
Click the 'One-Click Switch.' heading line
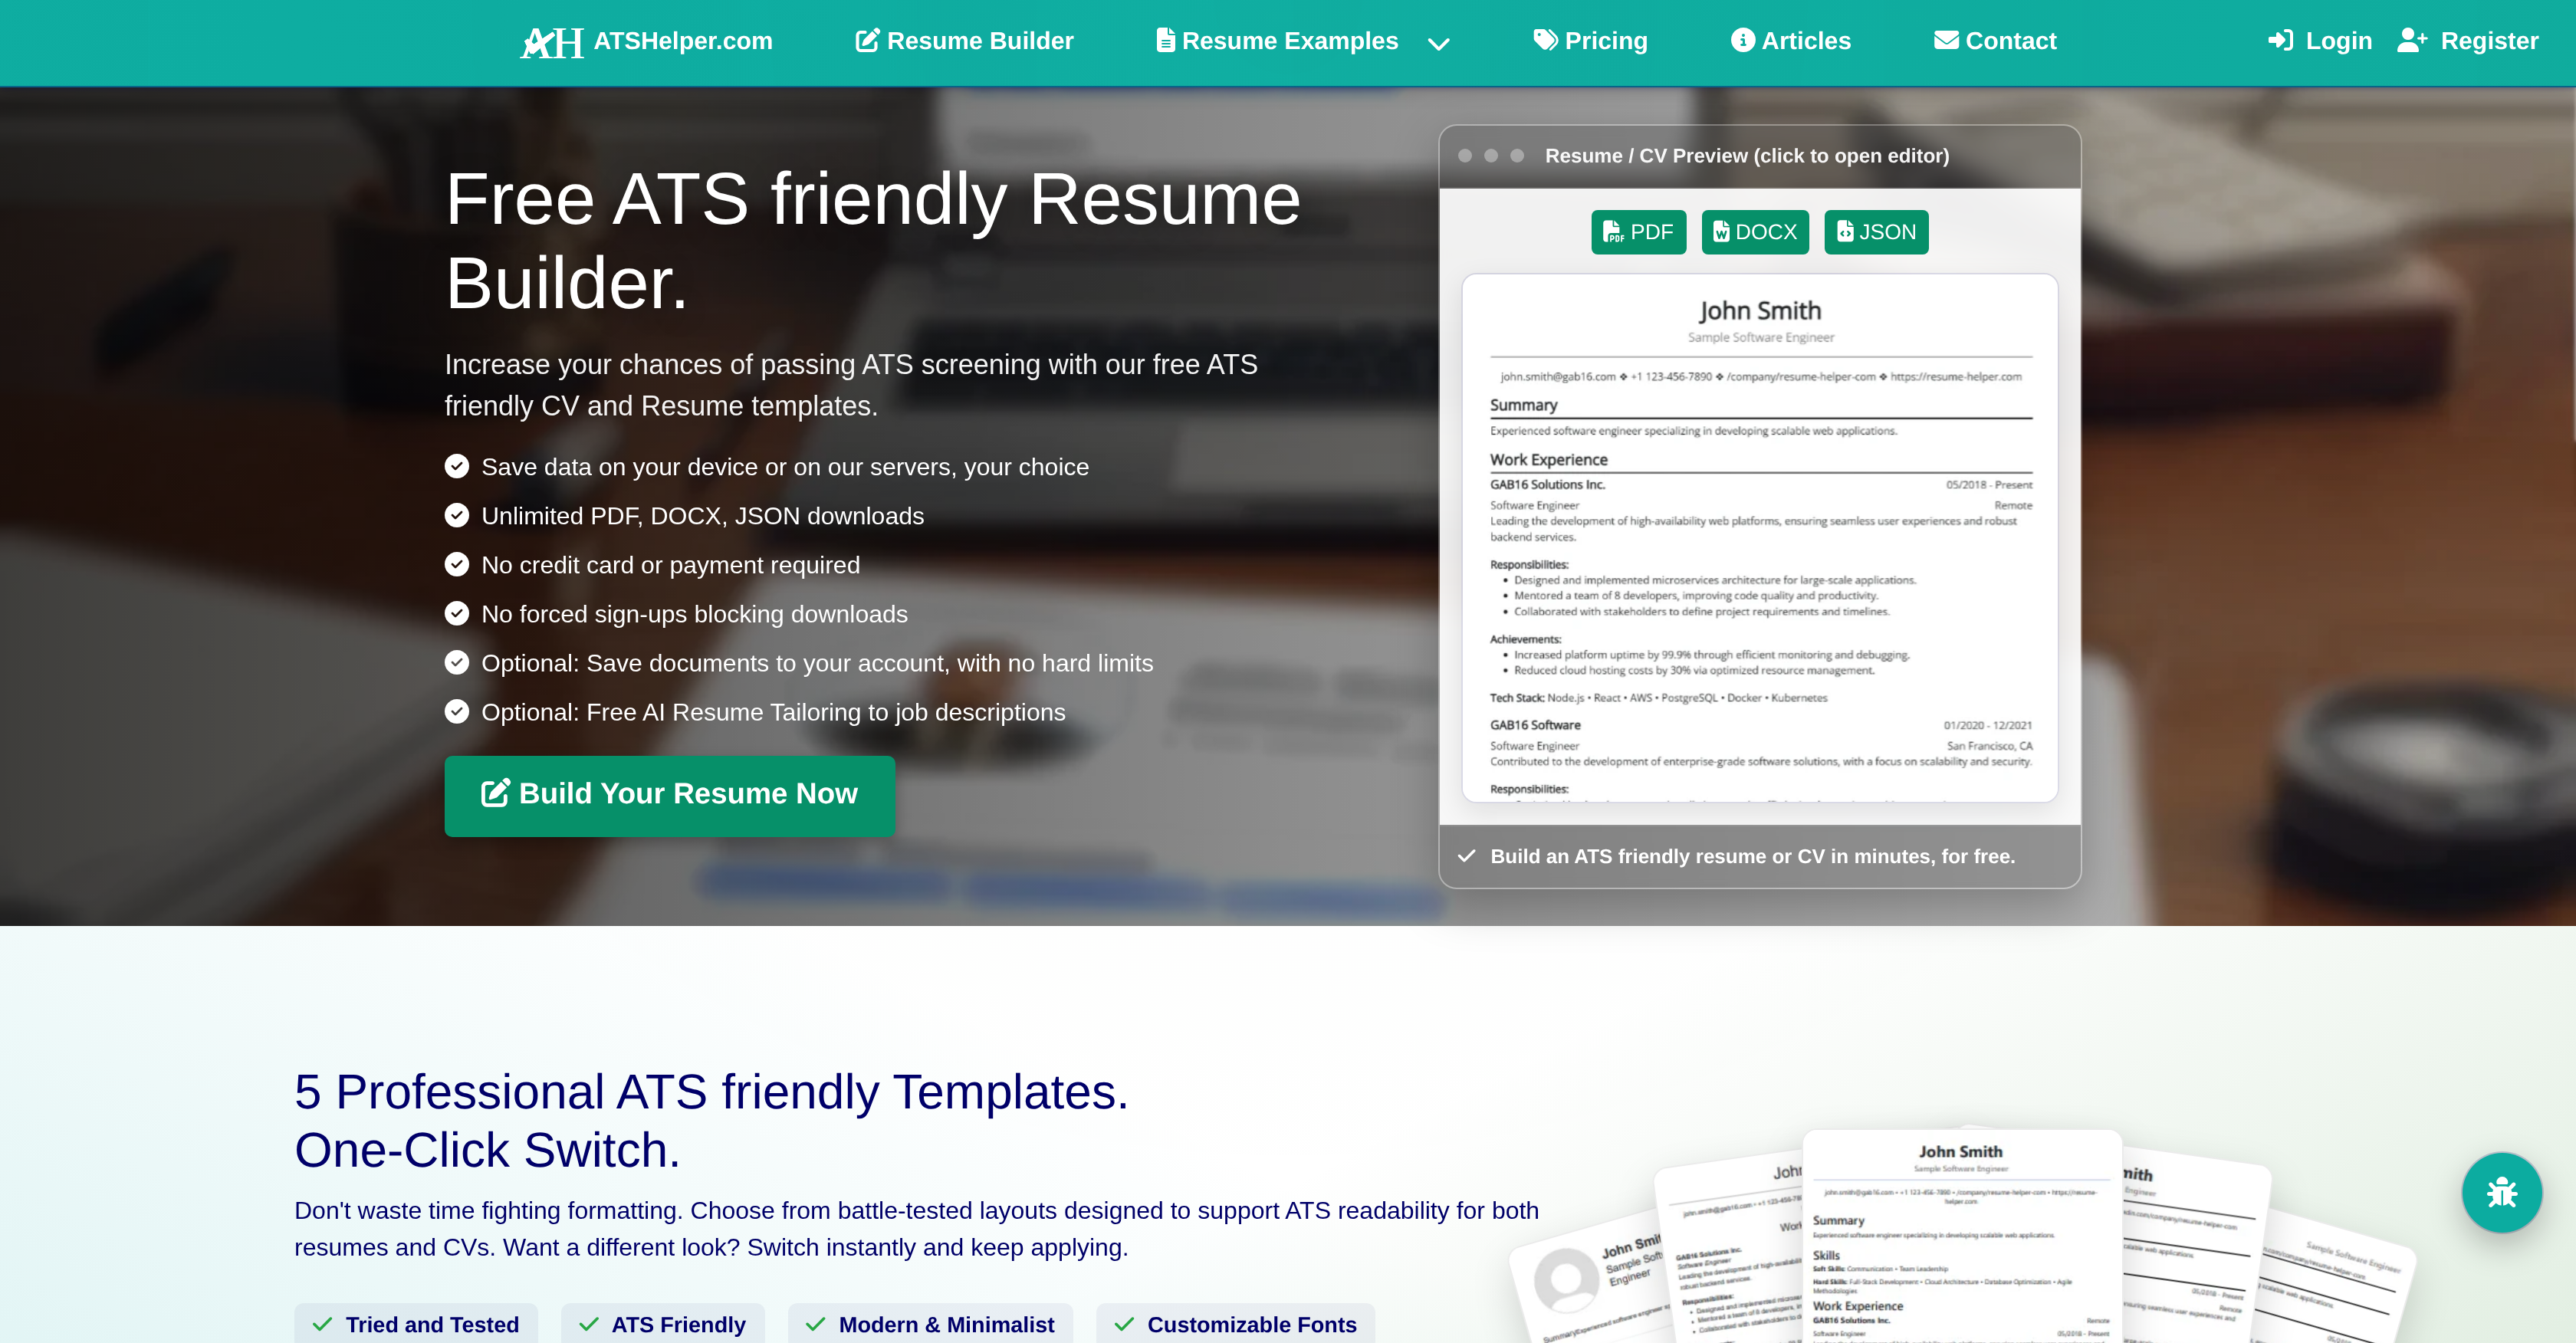click(487, 1150)
